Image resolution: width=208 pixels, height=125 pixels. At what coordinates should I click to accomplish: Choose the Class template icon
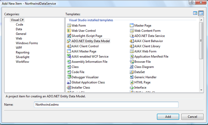pos(69,67)
